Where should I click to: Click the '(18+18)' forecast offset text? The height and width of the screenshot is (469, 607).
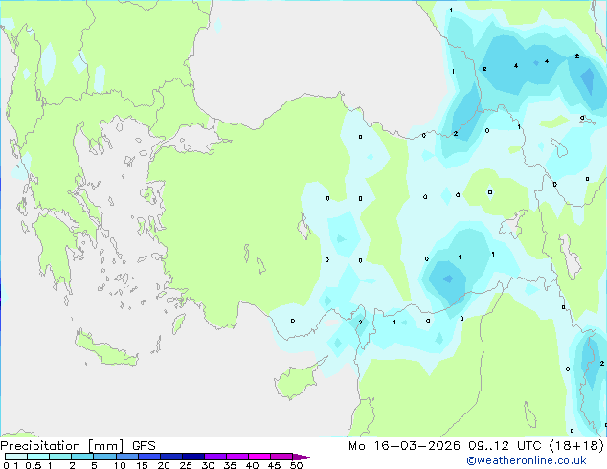click(576, 446)
